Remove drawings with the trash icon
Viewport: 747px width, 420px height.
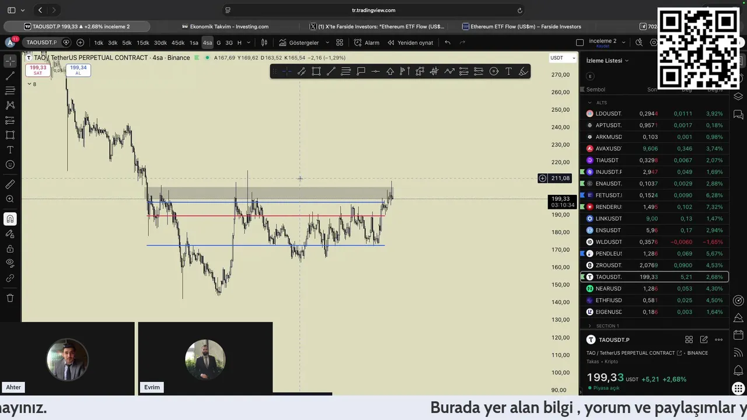[10, 298]
